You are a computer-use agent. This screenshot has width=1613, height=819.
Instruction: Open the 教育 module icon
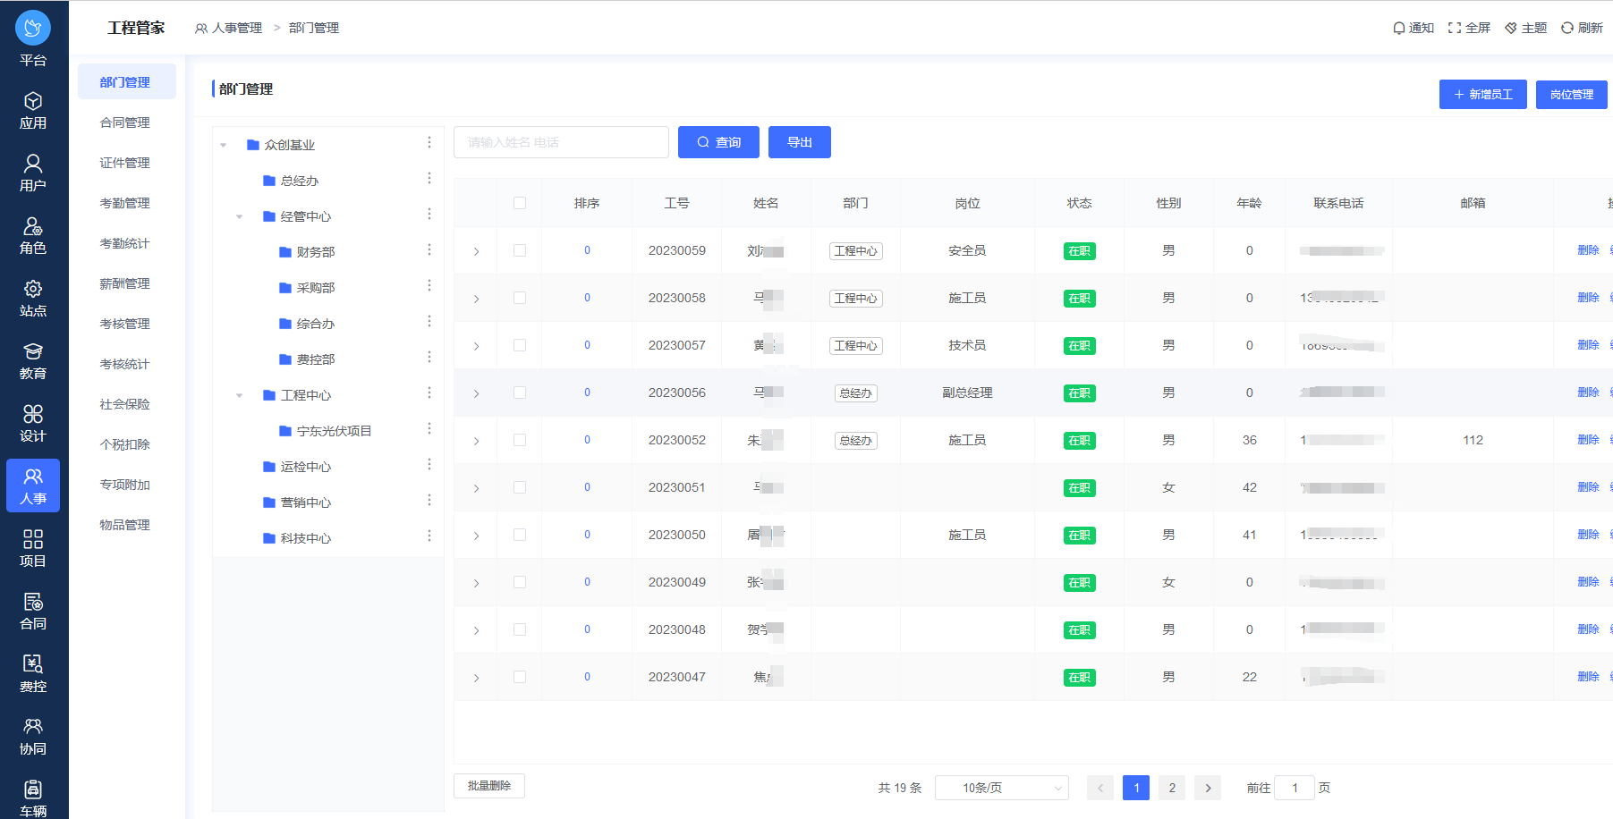(x=33, y=352)
